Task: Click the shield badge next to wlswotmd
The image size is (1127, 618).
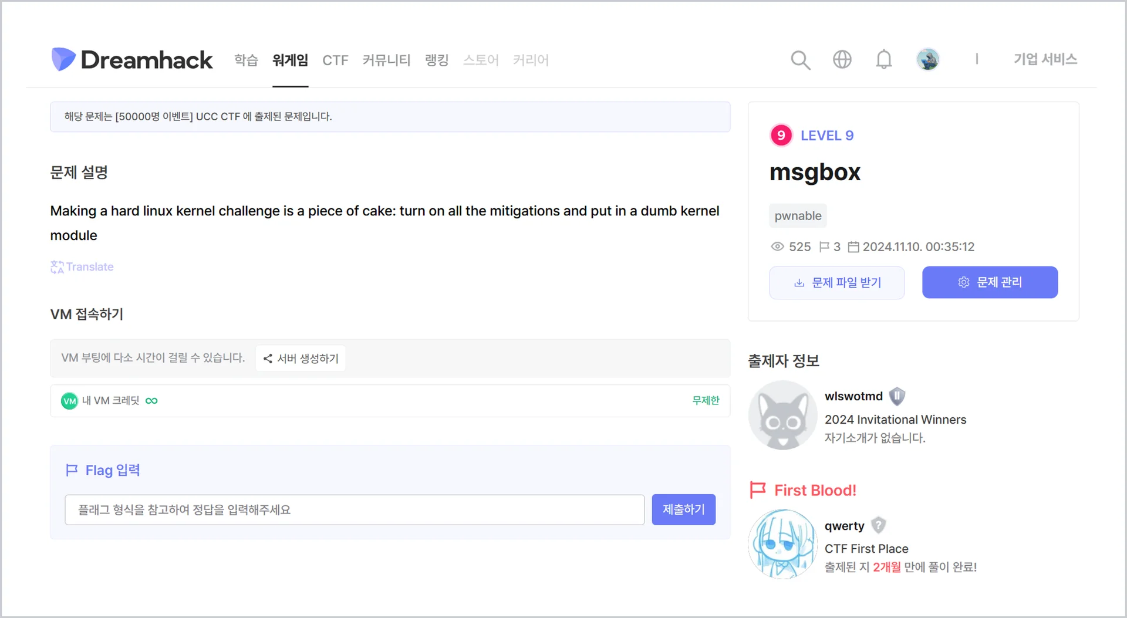Action: [897, 396]
